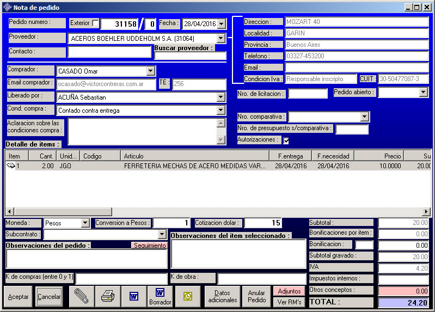
Task: Open the Fecha date dropdown
Action: point(220,24)
